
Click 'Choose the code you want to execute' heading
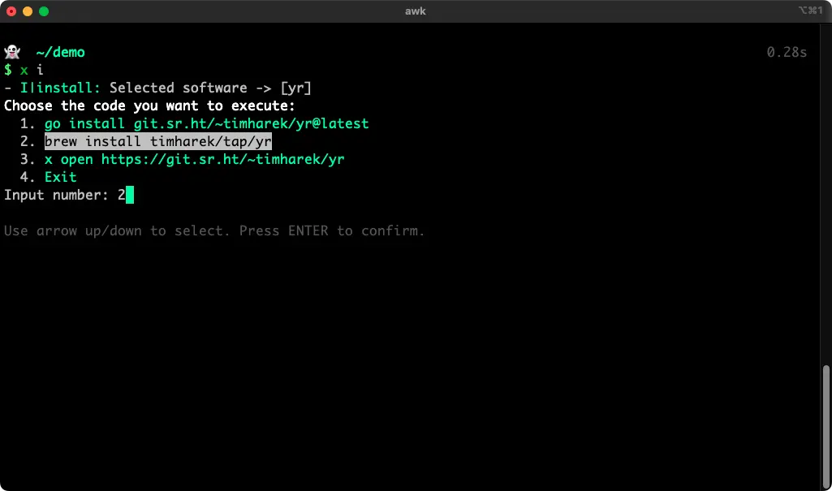tap(149, 106)
